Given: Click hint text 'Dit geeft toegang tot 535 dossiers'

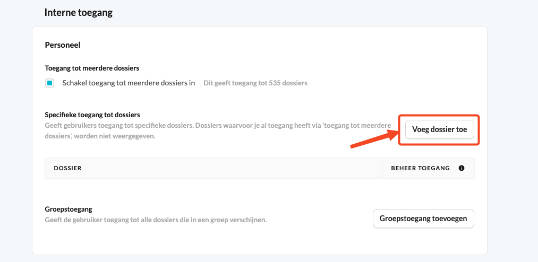Looking at the screenshot, I should [x=255, y=83].
